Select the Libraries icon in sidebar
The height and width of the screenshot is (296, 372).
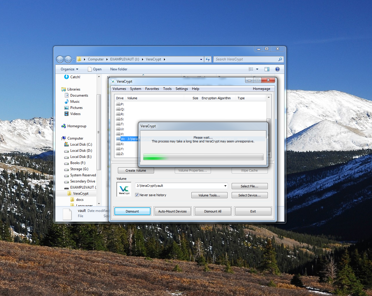[x=64, y=89]
